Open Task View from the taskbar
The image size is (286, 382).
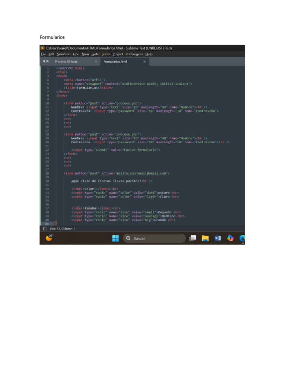(x=193, y=238)
